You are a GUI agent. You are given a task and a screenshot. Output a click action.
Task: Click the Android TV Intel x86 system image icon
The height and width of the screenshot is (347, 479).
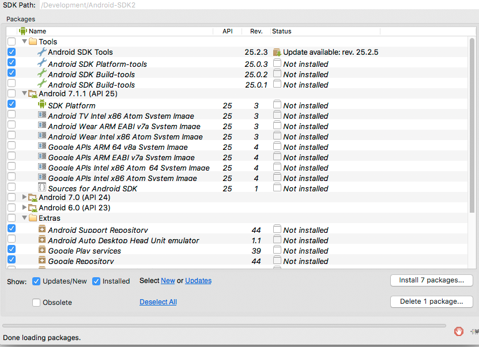42,115
